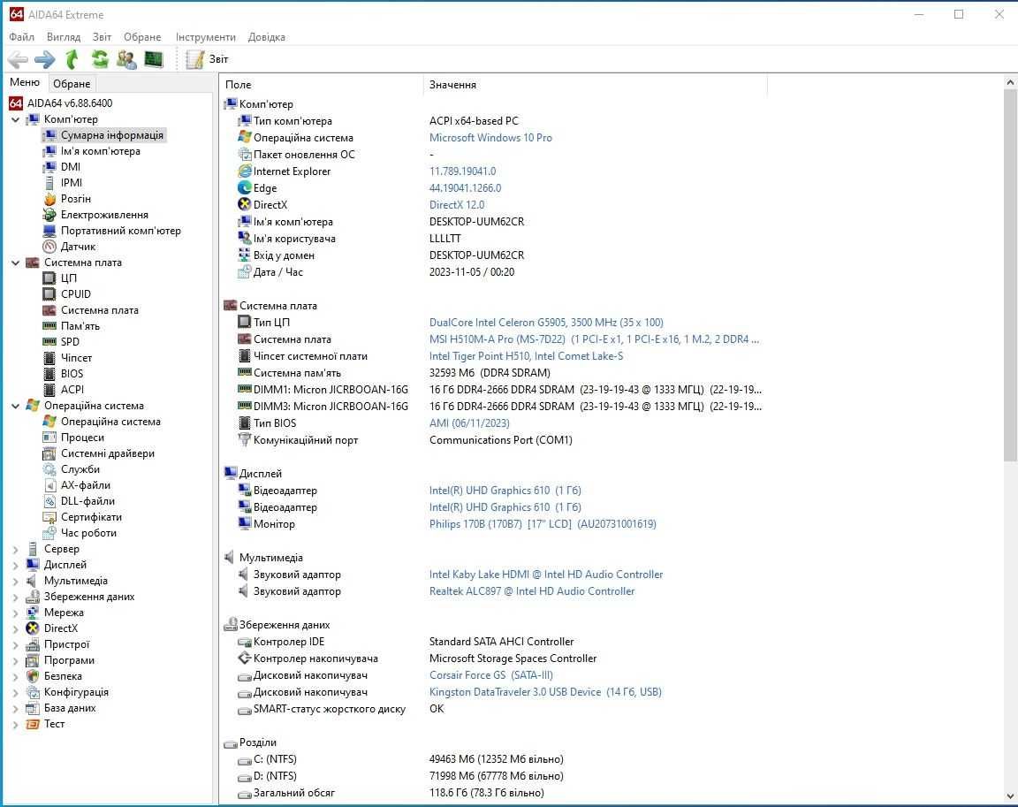
Task: Select the SPD icon
Action: coord(49,342)
